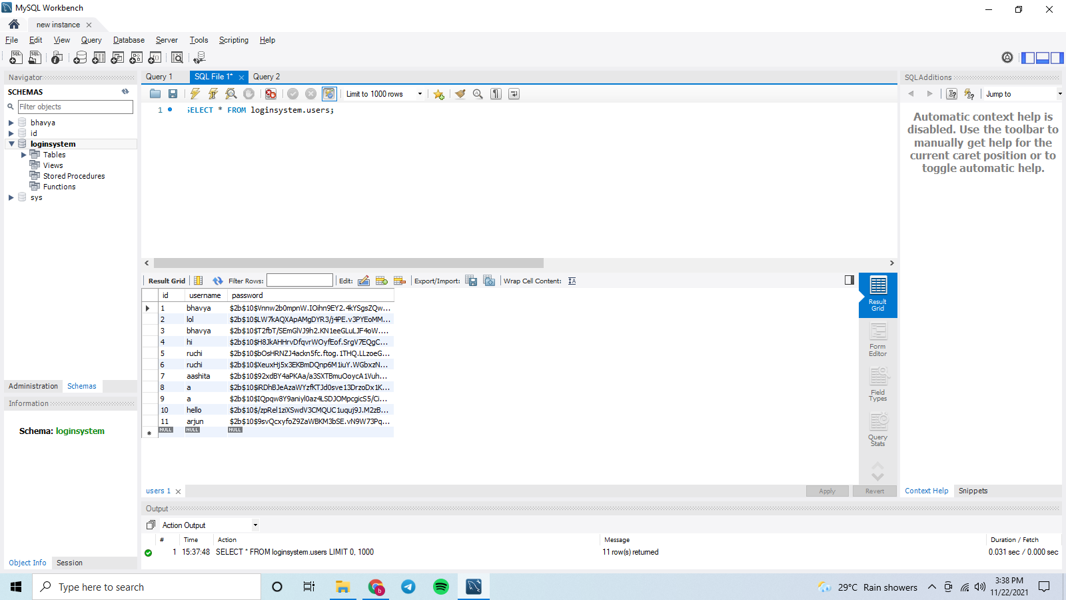
Task: Toggle word wrap in SQL editor
Action: 514,94
